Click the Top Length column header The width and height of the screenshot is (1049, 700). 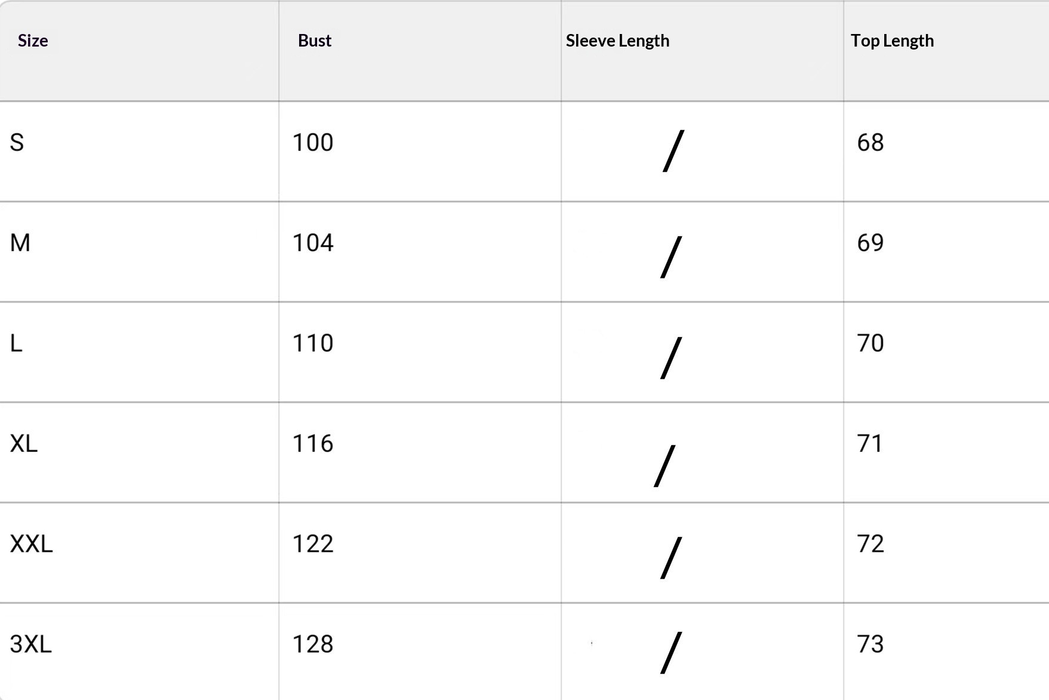coord(892,41)
